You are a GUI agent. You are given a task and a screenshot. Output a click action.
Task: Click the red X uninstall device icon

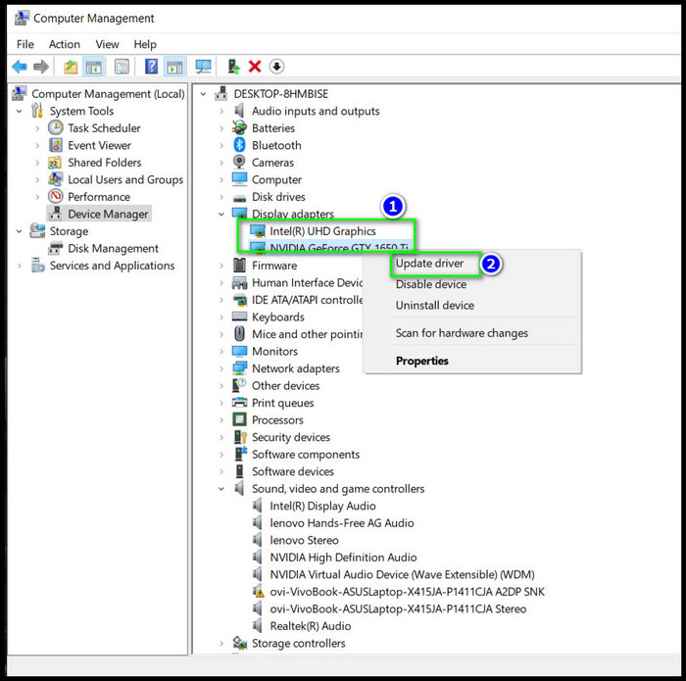click(255, 67)
